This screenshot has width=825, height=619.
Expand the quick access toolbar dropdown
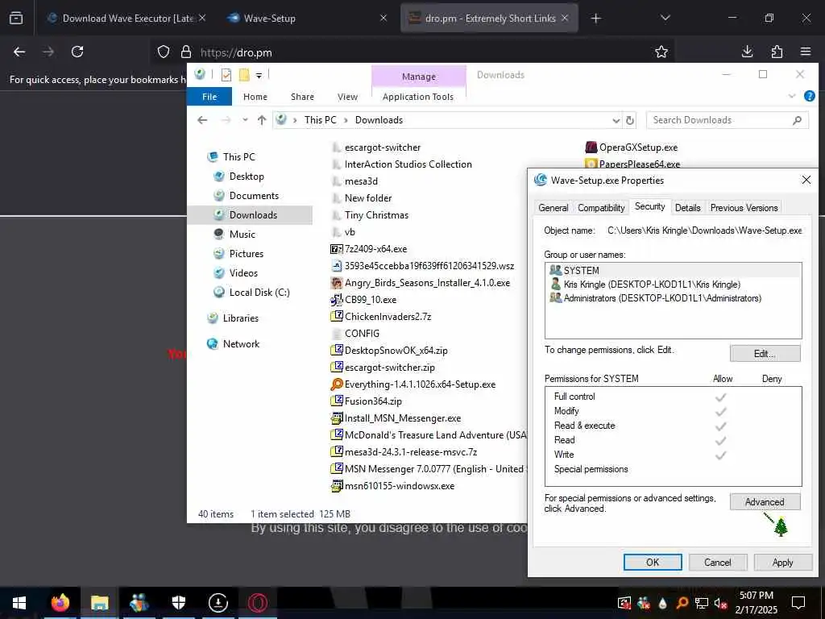coord(259,75)
